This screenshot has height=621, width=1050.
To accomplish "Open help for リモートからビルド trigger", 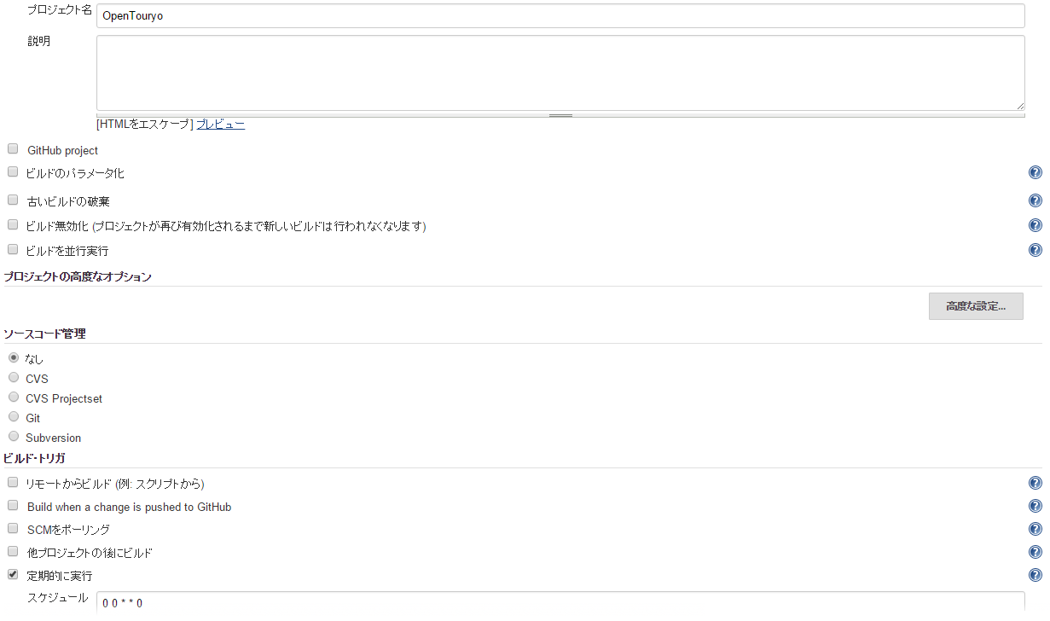I will coord(1035,484).
